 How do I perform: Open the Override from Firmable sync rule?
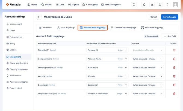click(148, 50)
